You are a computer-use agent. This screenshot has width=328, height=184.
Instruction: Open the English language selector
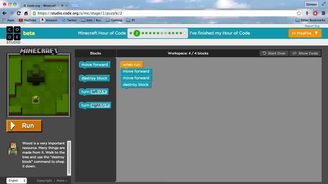17,180
